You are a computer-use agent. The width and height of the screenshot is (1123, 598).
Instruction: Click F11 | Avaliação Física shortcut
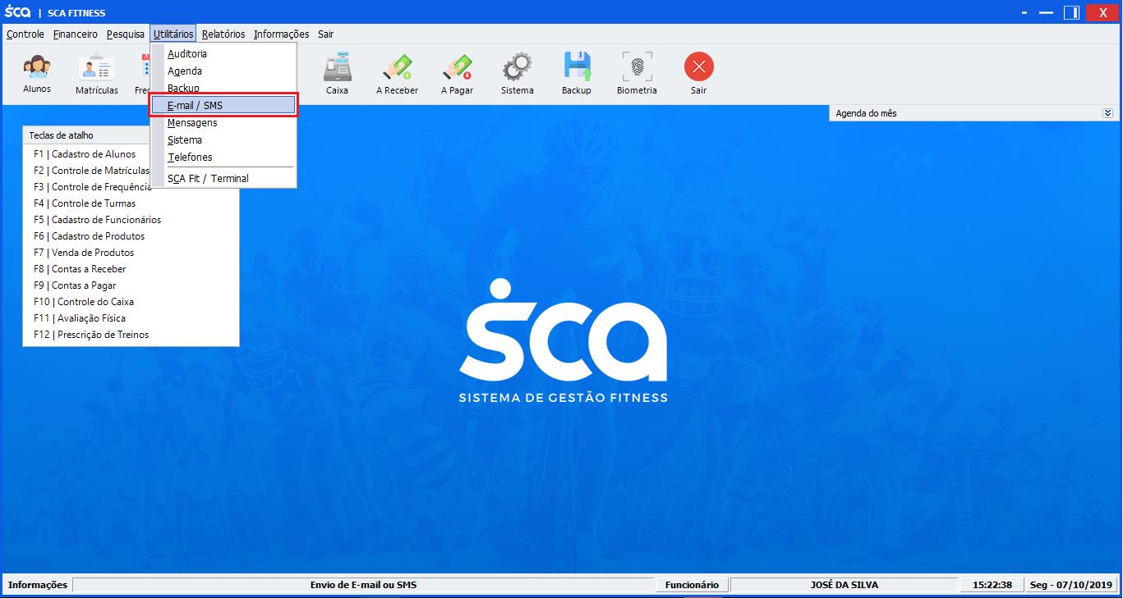(80, 318)
